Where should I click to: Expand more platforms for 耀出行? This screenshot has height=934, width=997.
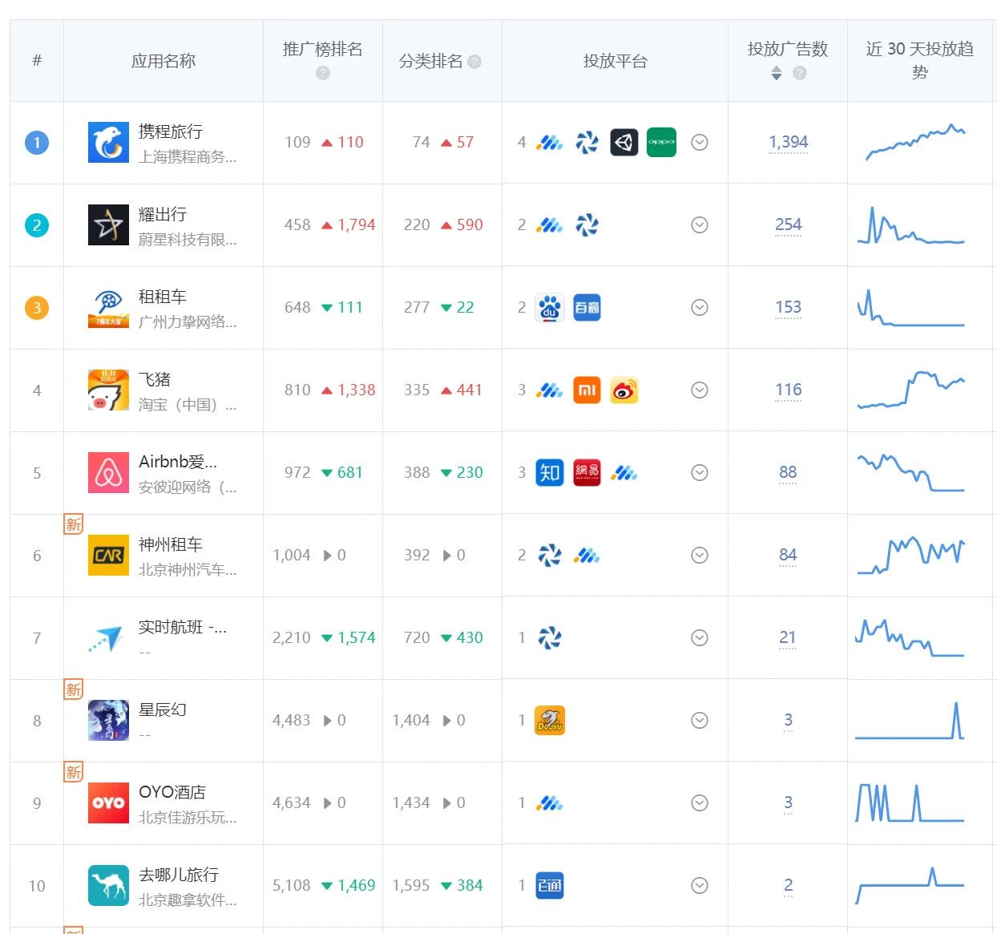click(x=700, y=225)
